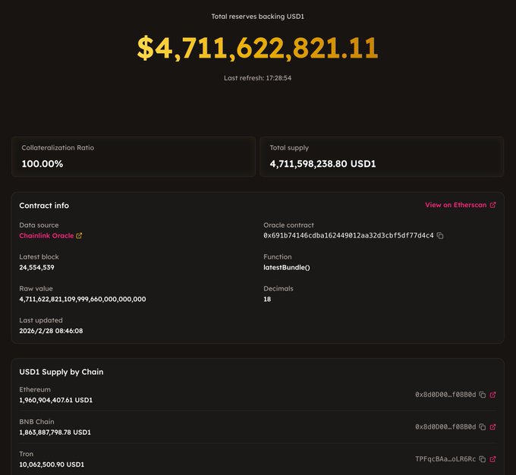This screenshot has height=475, width=516.
Task: Click the Total supply card
Action: click(x=382, y=156)
